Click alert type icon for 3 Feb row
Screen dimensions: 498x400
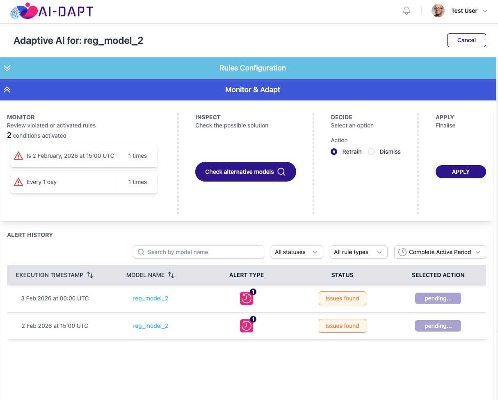coord(247,298)
